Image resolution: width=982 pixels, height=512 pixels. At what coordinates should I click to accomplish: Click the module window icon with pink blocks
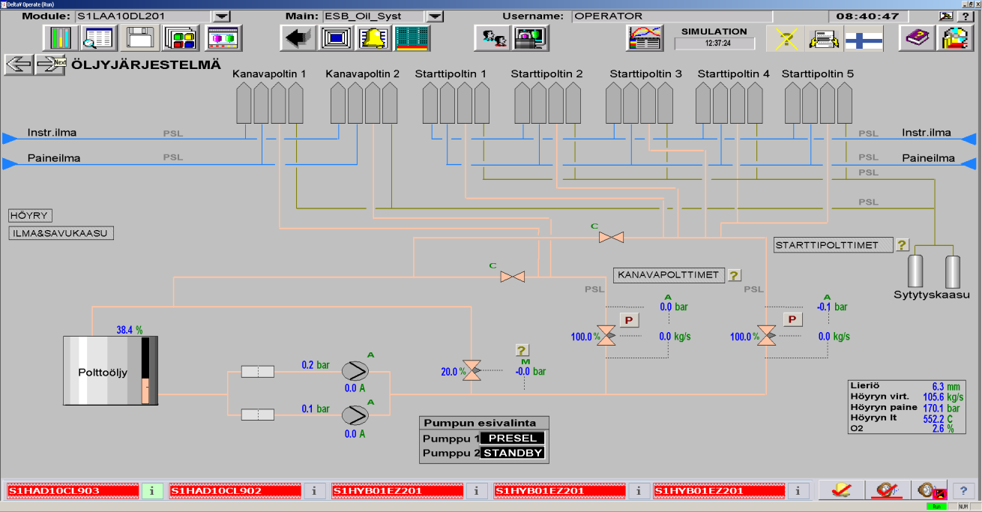tap(222, 37)
